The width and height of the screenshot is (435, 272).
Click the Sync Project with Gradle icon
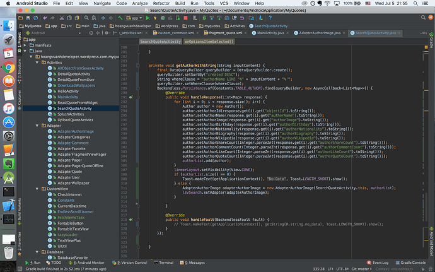204,18
